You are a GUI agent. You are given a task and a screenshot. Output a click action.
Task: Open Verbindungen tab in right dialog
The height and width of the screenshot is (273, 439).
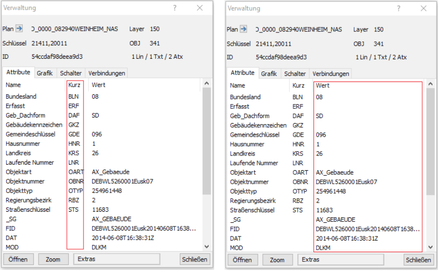tap(331, 73)
